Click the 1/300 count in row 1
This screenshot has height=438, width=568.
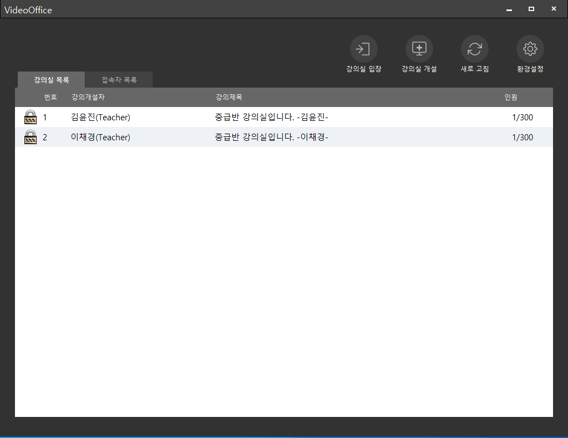[523, 118]
